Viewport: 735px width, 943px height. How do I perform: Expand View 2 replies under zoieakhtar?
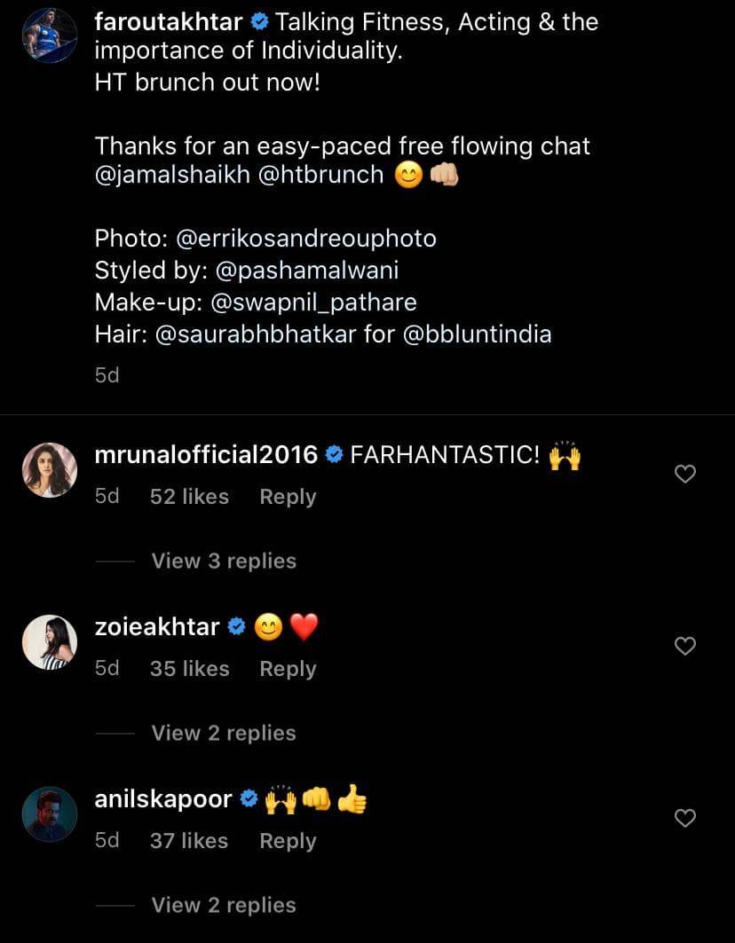[224, 733]
